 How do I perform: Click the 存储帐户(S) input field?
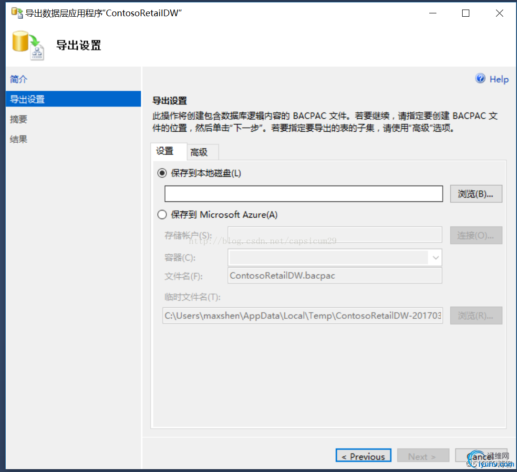335,235
